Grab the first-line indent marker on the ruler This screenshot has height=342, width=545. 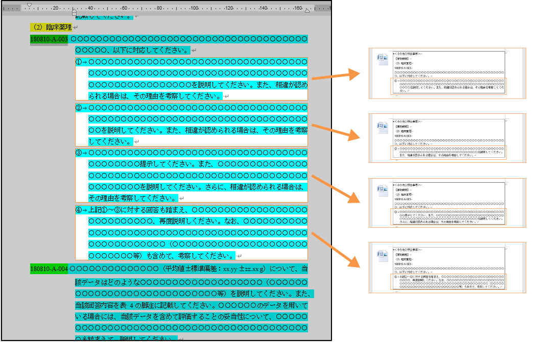tap(29, 5)
